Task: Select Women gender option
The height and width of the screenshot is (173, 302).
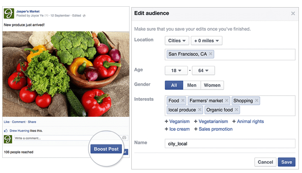Action: coord(212,85)
